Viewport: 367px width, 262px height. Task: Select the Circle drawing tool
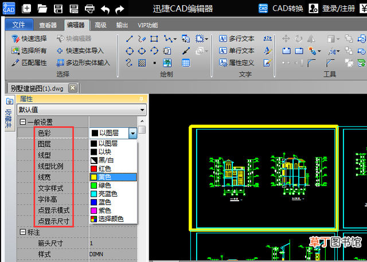coord(130,51)
